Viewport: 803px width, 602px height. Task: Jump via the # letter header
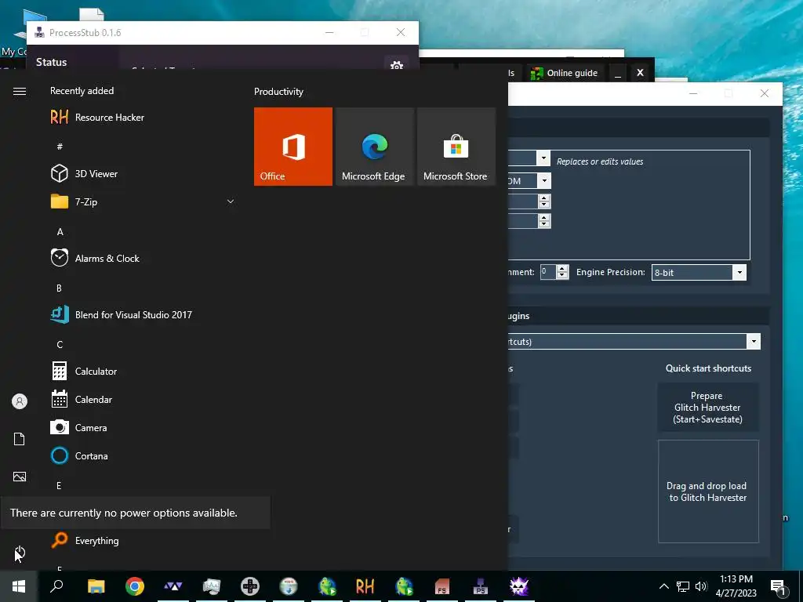(x=60, y=147)
